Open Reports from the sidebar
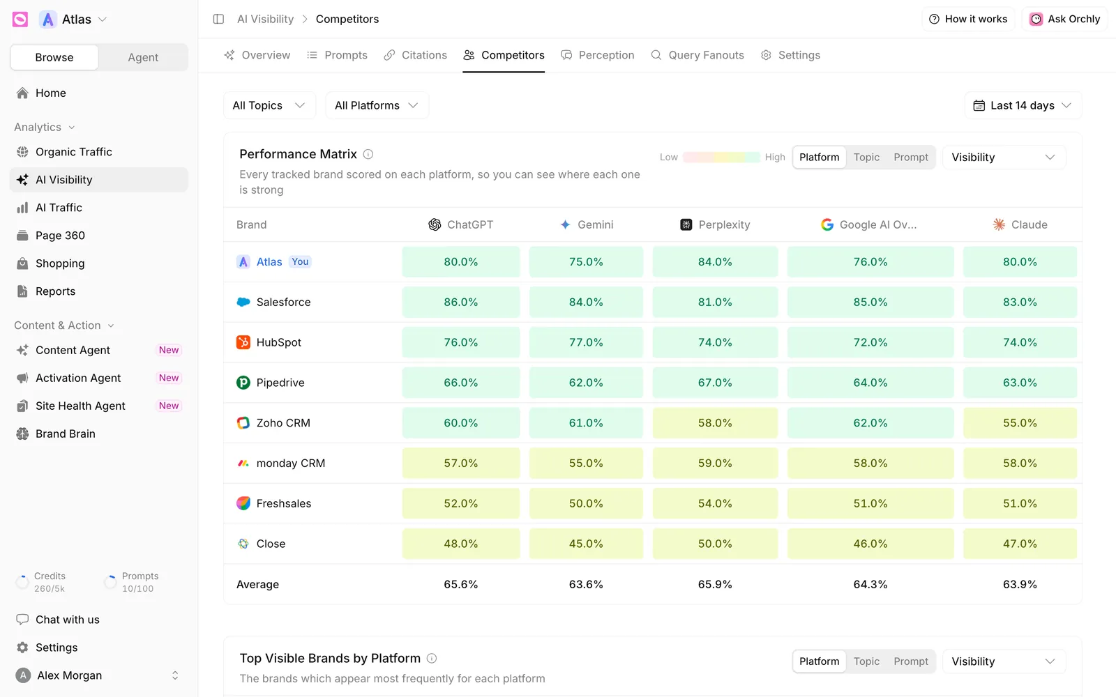 click(99, 291)
